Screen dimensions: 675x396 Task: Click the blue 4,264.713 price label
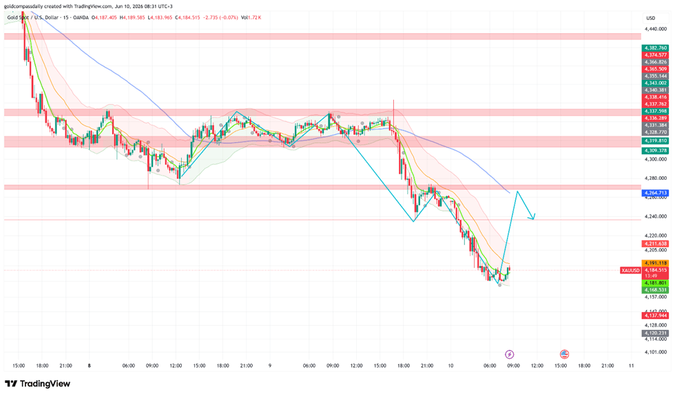pos(655,193)
